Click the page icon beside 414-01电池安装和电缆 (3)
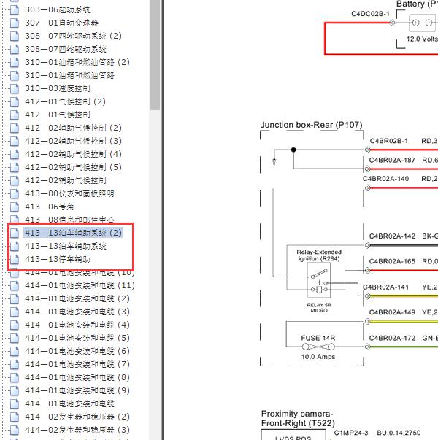This screenshot has width=438, height=440. (15, 312)
